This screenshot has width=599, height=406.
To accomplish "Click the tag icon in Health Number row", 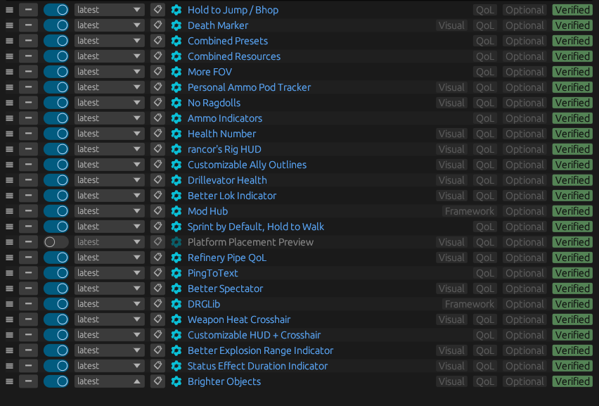I will point(157,134).
